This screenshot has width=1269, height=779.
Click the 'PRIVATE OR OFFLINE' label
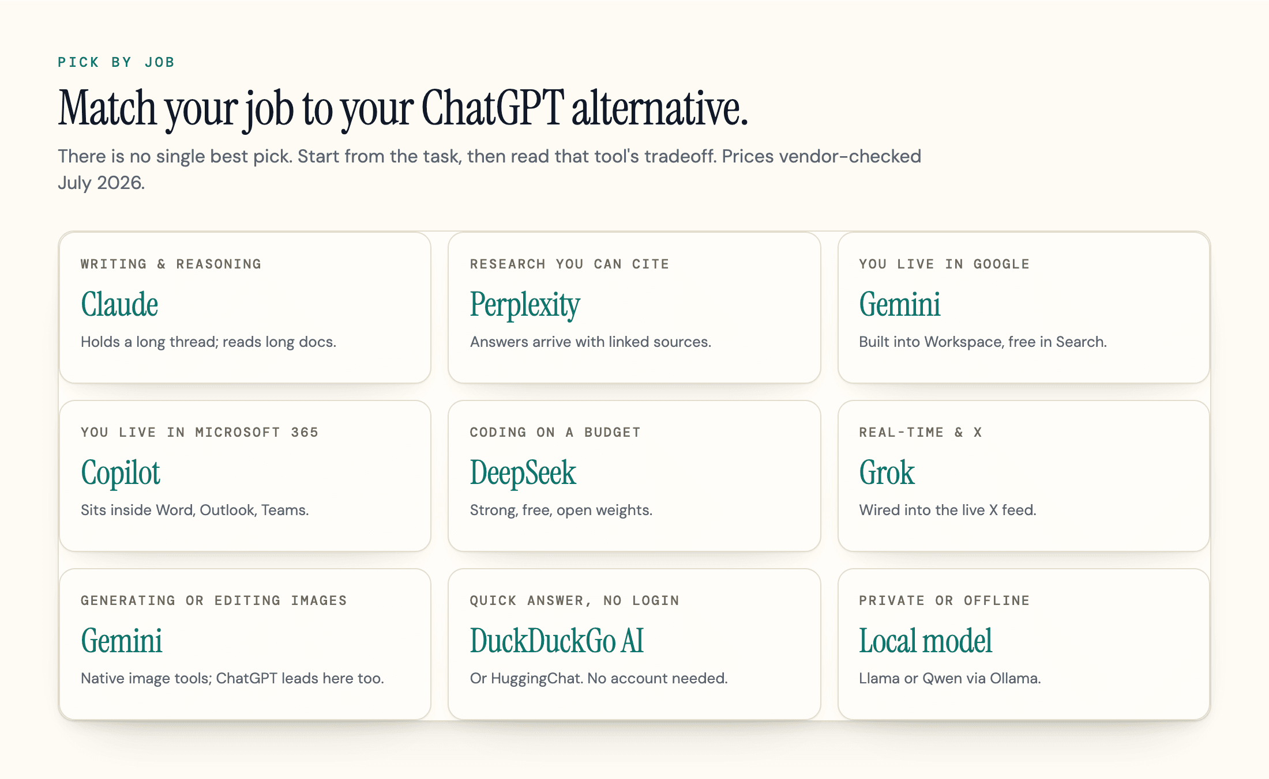tap(944, 600)
